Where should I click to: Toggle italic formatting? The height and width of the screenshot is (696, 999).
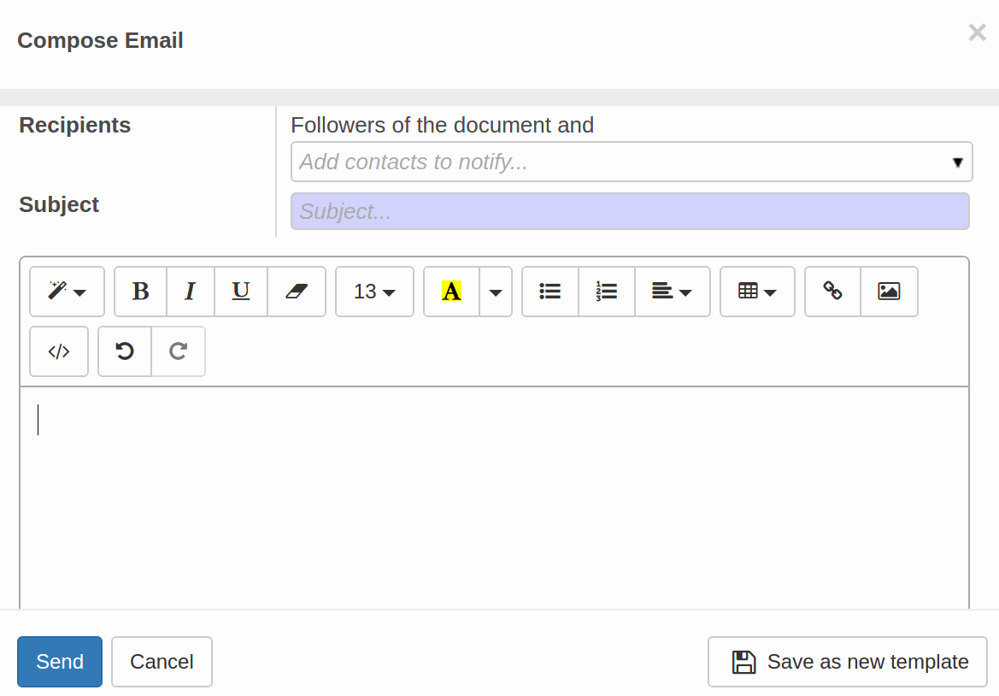[x=191, y=292]
